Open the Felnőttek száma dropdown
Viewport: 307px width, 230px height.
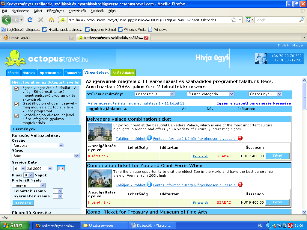click(58, 191)
